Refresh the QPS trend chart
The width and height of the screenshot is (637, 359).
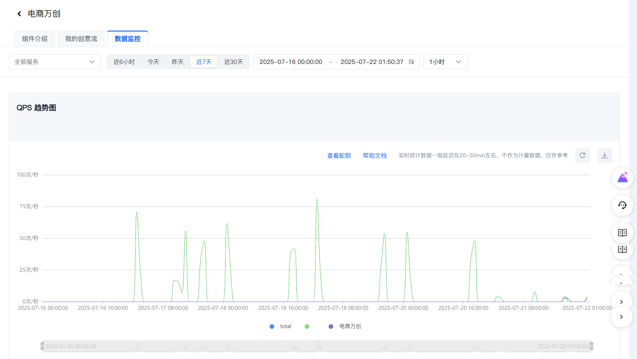[x=582, y=155]
